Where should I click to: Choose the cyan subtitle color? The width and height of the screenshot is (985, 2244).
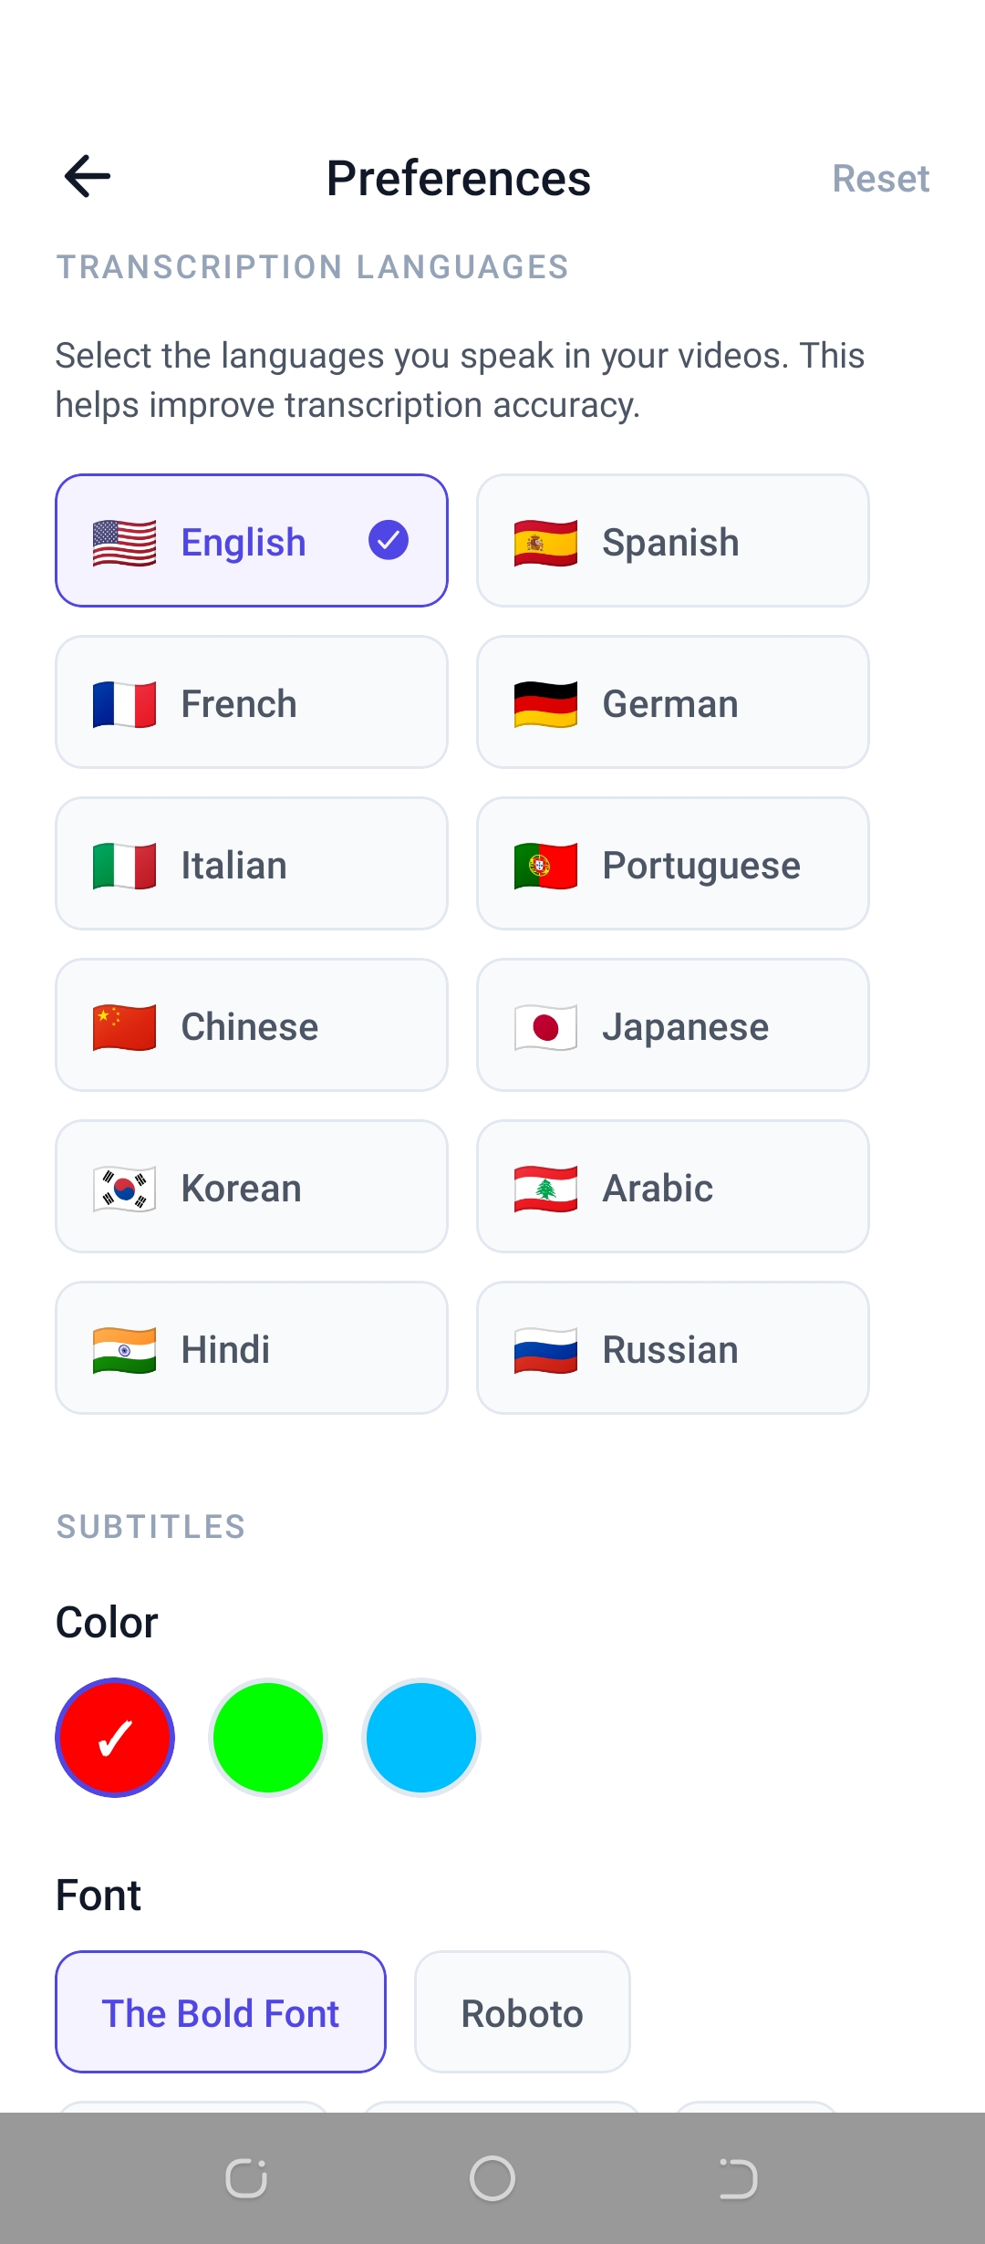point(420,1737)
